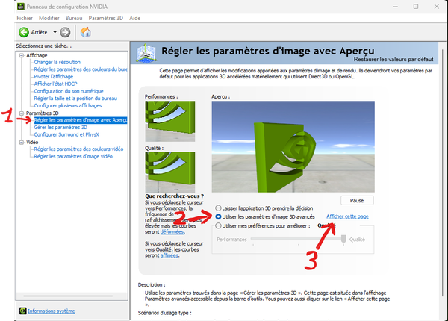Open the Bureau menu

click(x=74, y=18)
